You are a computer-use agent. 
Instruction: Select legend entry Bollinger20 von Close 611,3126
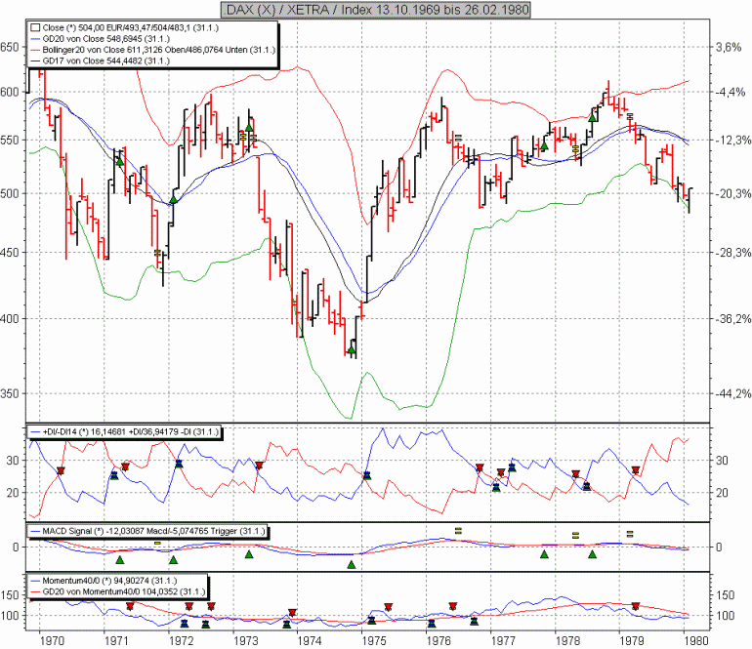coord(159,50)
